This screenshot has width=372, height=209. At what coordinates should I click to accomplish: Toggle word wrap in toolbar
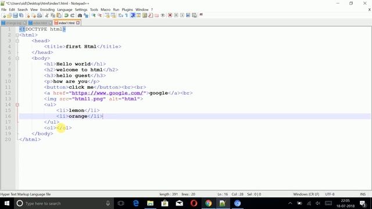point(120,16)
